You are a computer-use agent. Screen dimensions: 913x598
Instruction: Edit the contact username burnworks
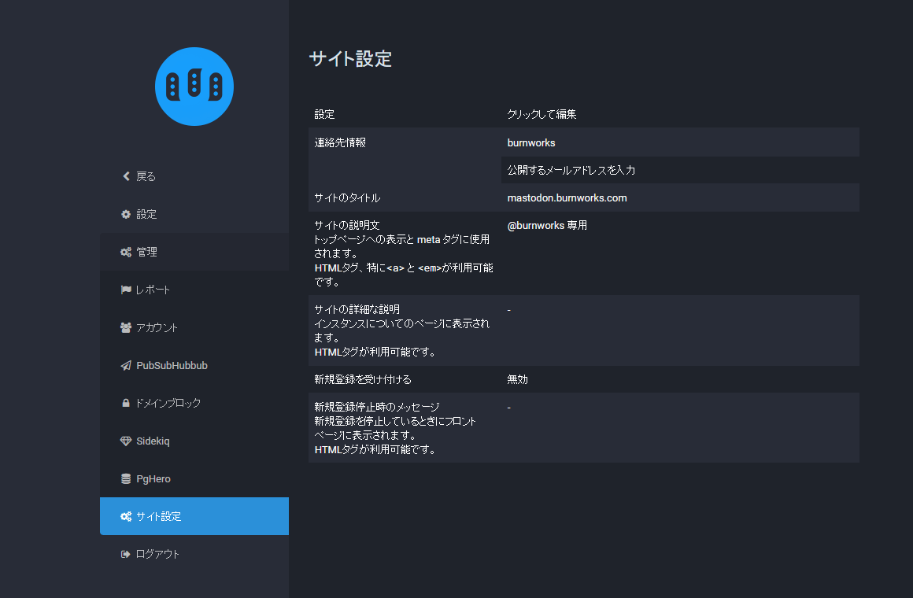[x=531, y=142]
